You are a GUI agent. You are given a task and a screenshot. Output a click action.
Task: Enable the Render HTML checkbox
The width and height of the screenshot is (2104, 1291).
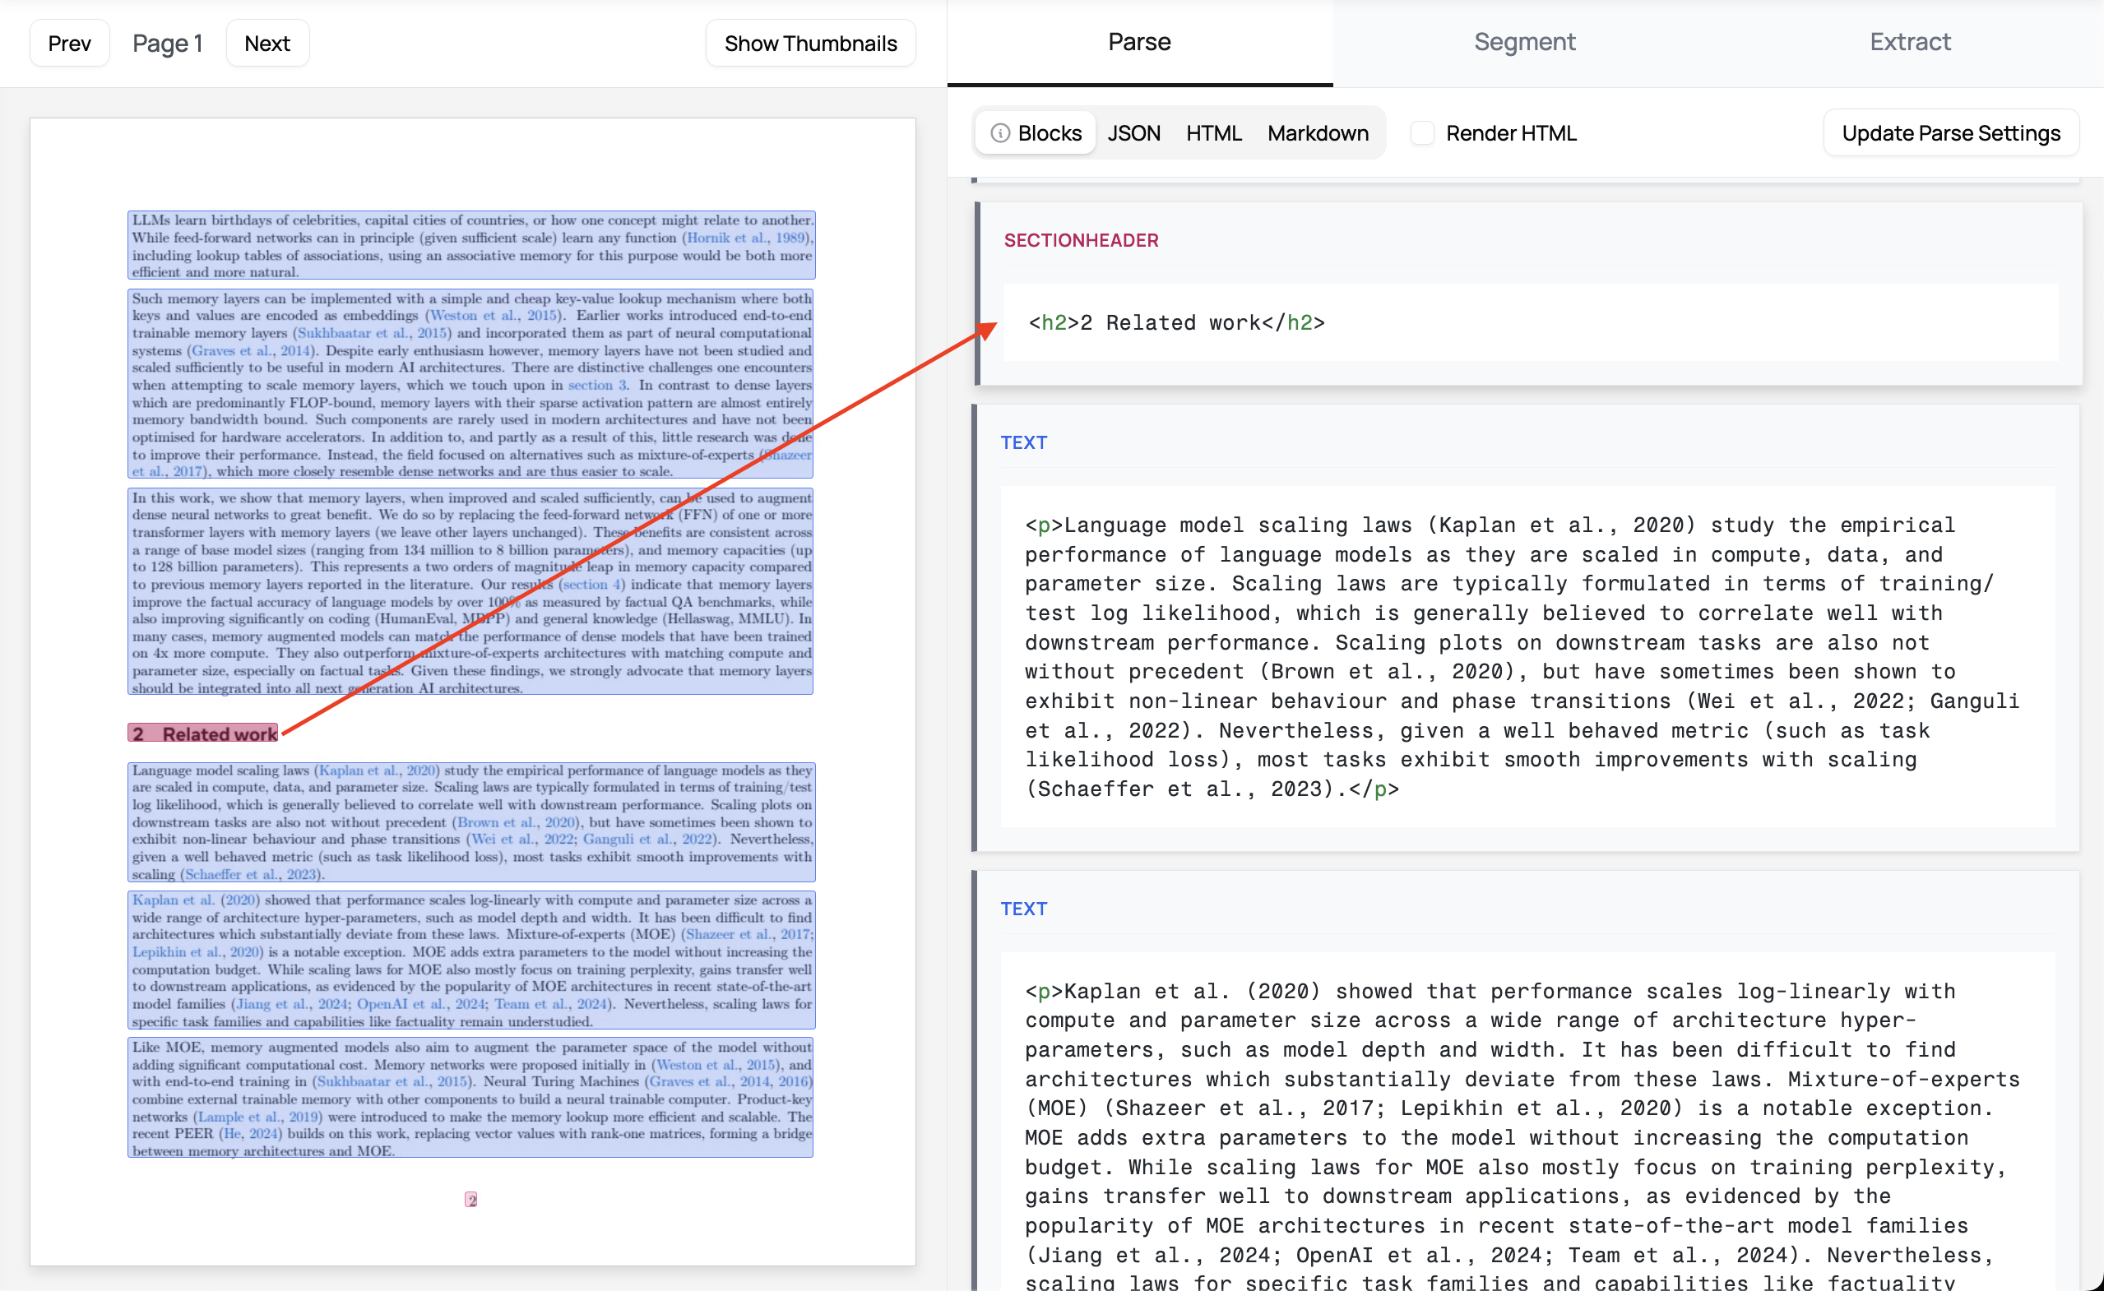point(1422,133)
